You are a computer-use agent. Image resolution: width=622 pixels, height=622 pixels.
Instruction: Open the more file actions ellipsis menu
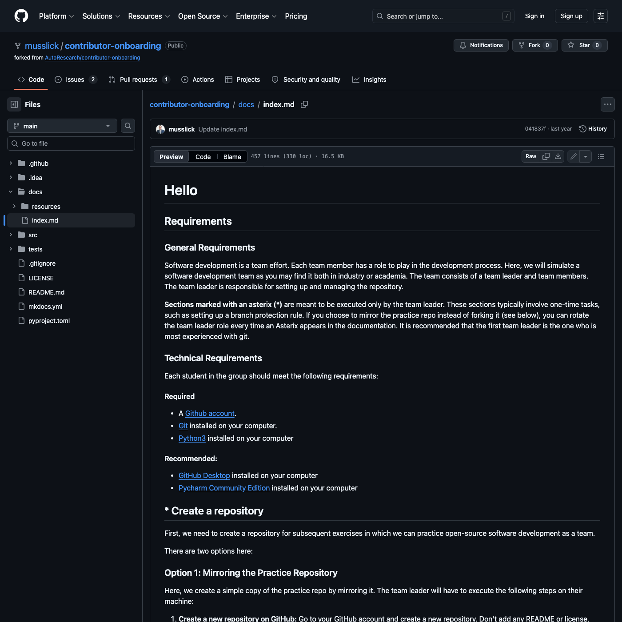608,104
